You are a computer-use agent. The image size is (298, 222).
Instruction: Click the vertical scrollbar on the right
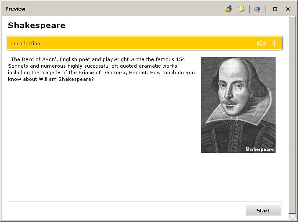[x=292, y=115]
